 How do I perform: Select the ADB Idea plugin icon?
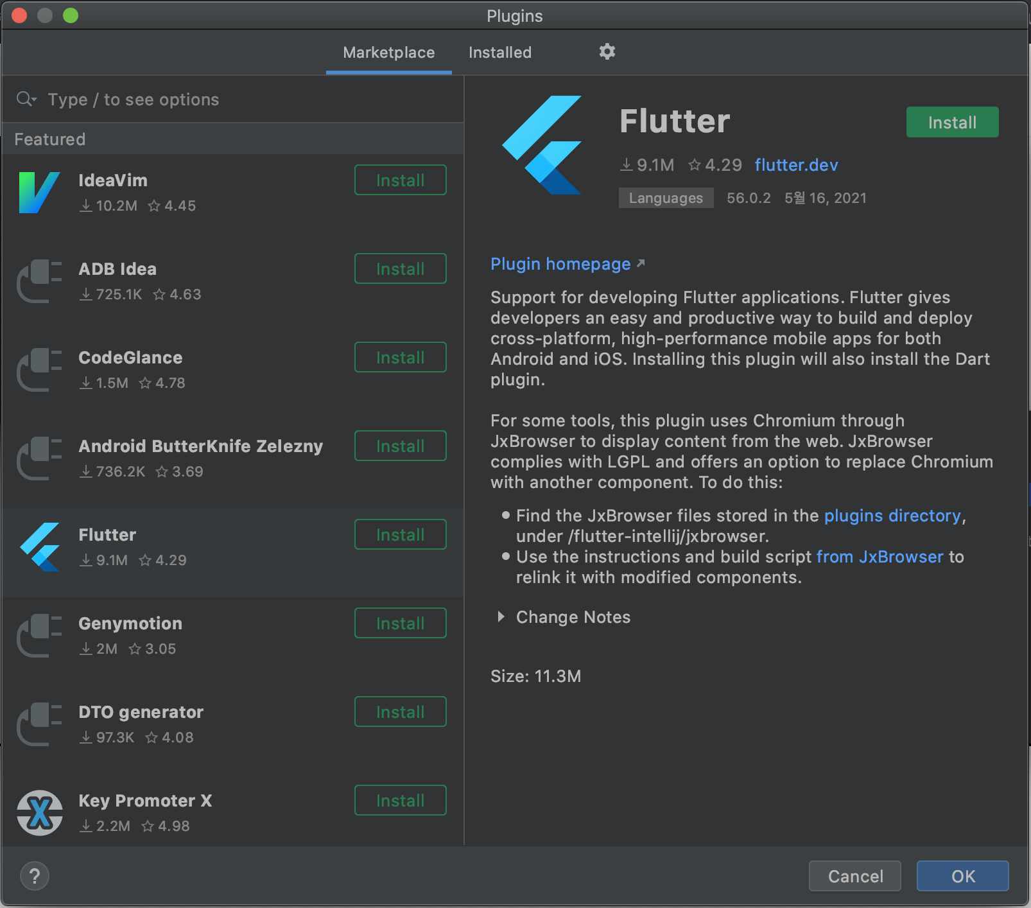click(40, 281)
